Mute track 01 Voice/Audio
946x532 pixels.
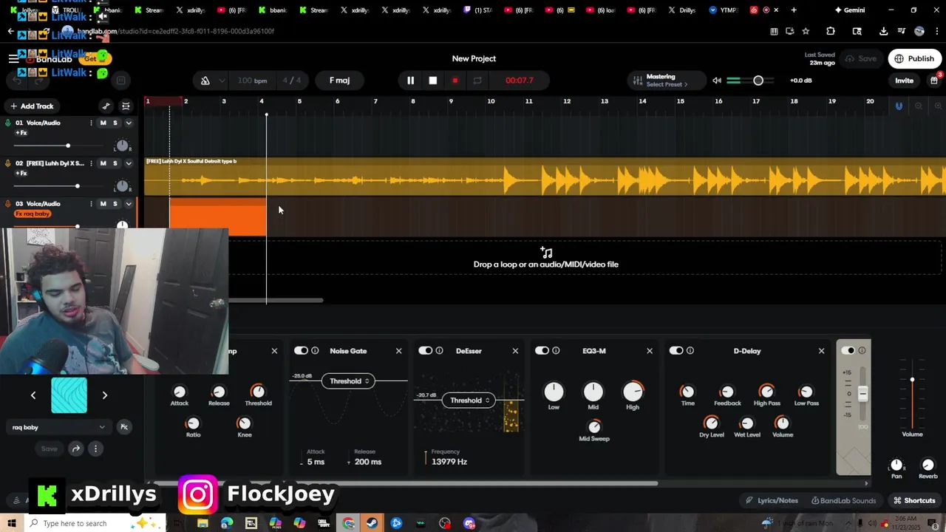point(103,123)
